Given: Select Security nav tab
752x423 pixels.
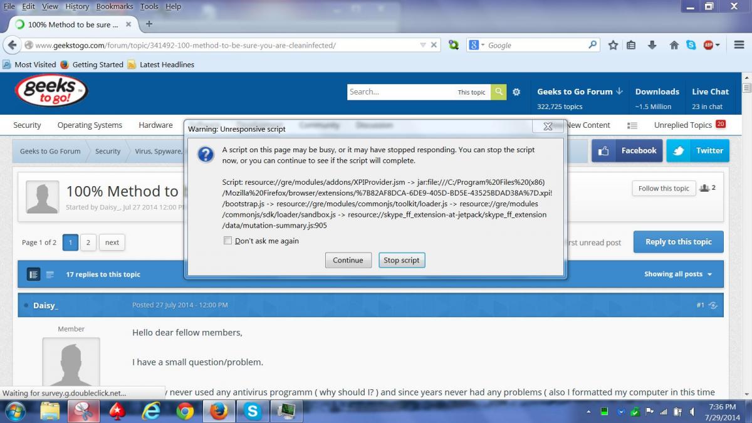Looking at the screenshot, I should pos(27,125).
